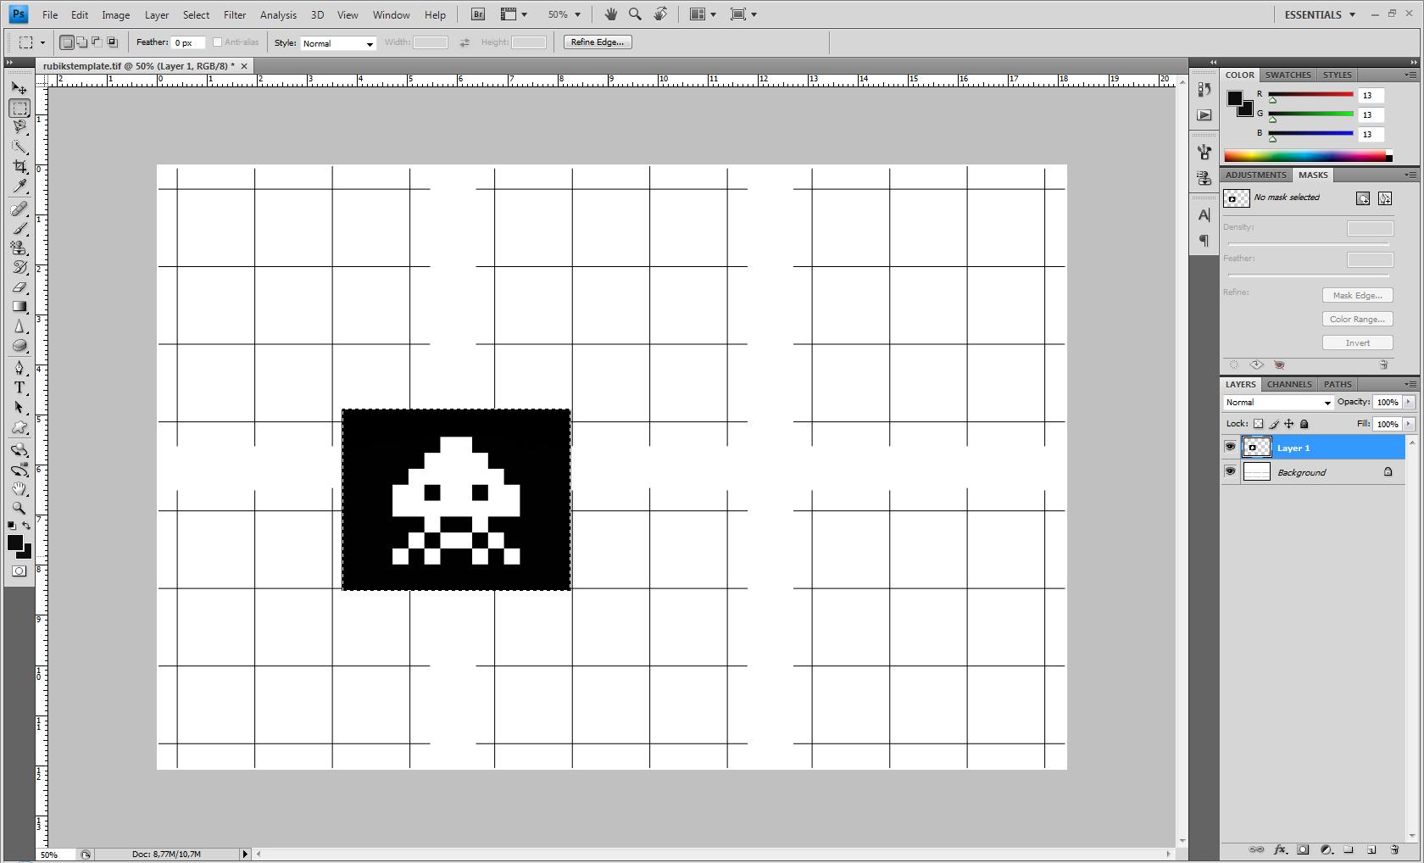Viewport: 1424px width, 863px height.
Task: Click the Feather input field
Action: coord(188,42)
